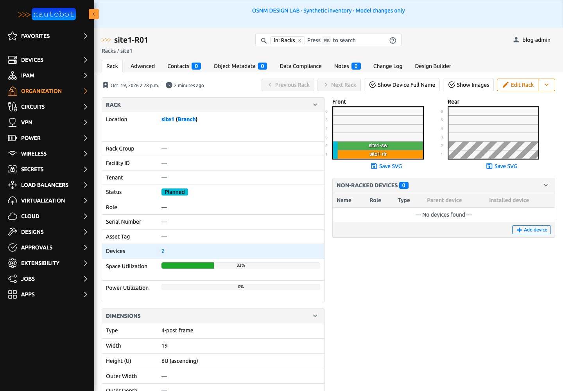The width and height of the screenshot is (563, 391).
Task: Open the search help question mark icon
Action: pyautogui.click(x=393, y=40)
